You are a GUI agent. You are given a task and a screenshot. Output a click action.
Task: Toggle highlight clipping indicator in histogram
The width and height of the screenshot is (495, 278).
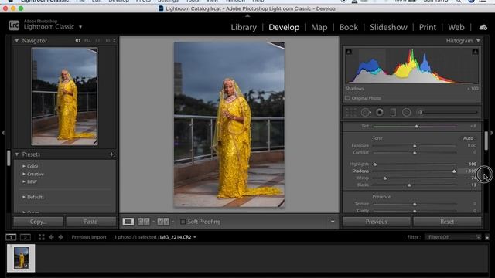click(x=475, y=52)
